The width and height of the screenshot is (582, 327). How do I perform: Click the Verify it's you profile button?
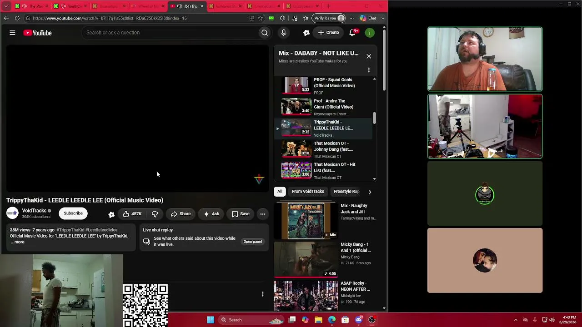pos(329,18)
